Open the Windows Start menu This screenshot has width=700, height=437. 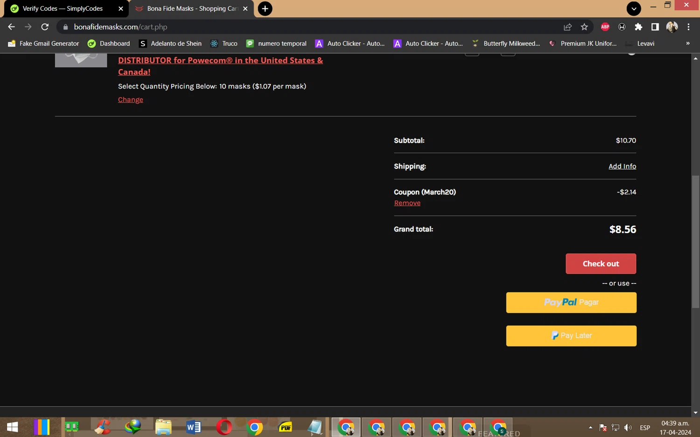[13, 427]
